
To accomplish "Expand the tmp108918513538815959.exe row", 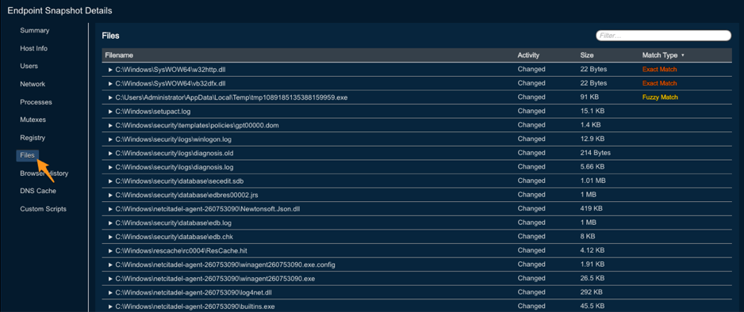I will coord(110,97).
